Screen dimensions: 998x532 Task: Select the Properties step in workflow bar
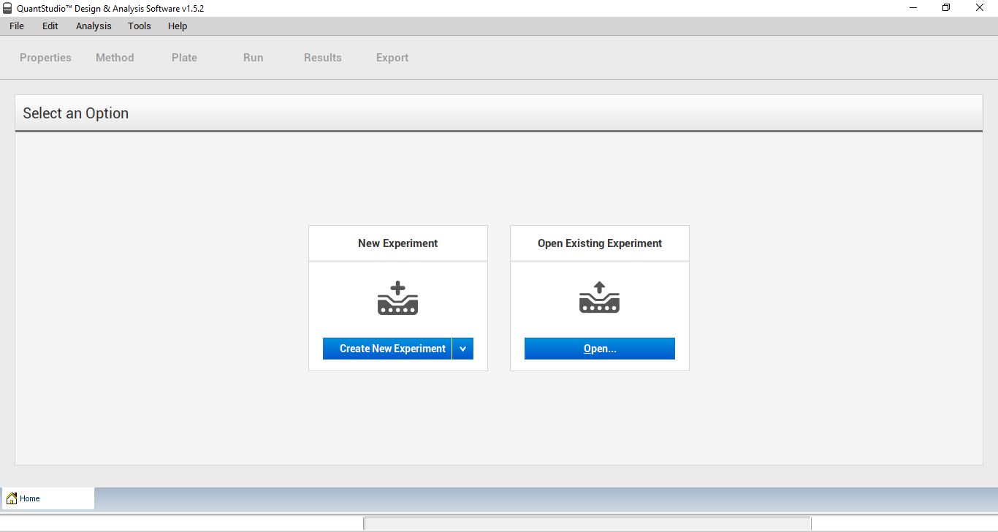(45, 57)
